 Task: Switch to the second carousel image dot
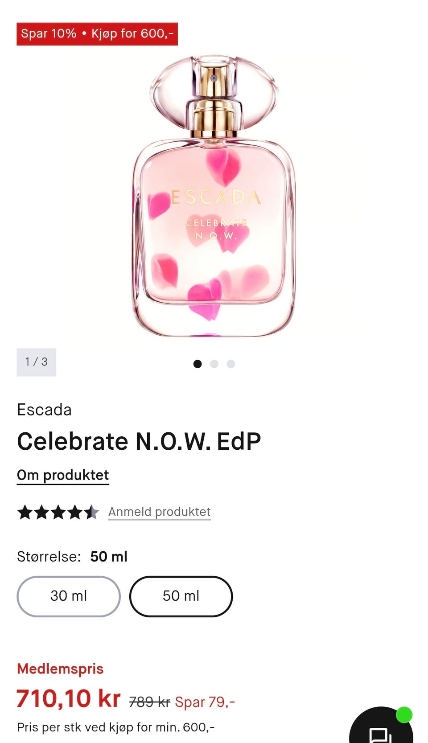pyautogui.click(x=214, y=364)
